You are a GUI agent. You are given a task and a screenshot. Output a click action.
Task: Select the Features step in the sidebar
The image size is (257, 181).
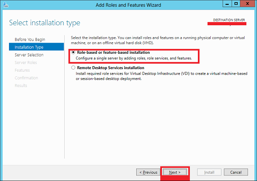click(22, 70)
